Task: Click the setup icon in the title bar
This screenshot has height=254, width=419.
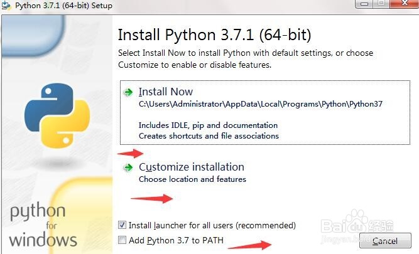Action: tap(6, 6)
